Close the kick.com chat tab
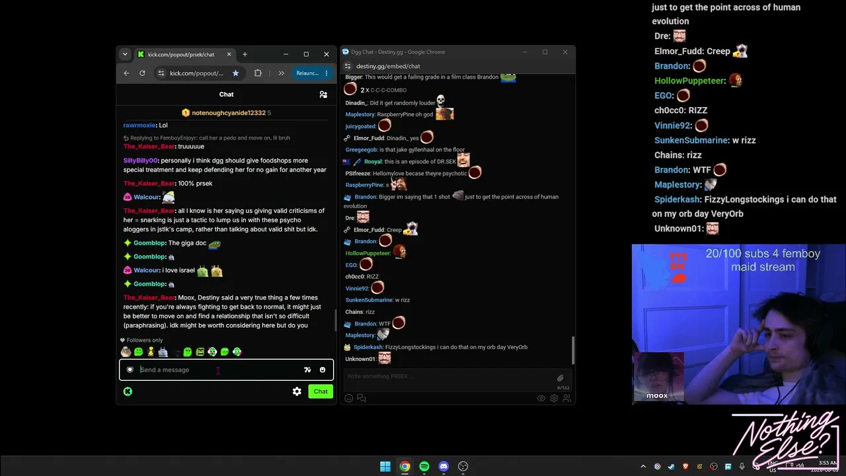The image size is (846, 476). pos(229,54)
